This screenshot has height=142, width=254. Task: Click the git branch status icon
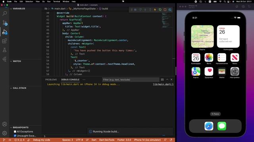[x=4, y=140]
